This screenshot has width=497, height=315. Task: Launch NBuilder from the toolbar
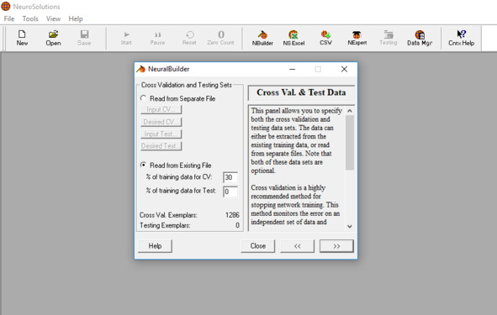click(x=262, y=38)
